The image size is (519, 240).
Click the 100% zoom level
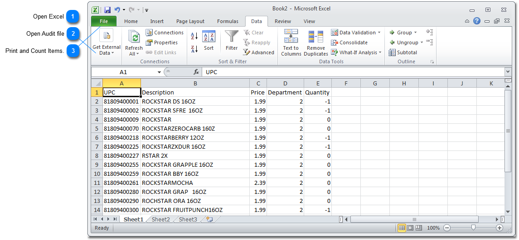[433, 228]
